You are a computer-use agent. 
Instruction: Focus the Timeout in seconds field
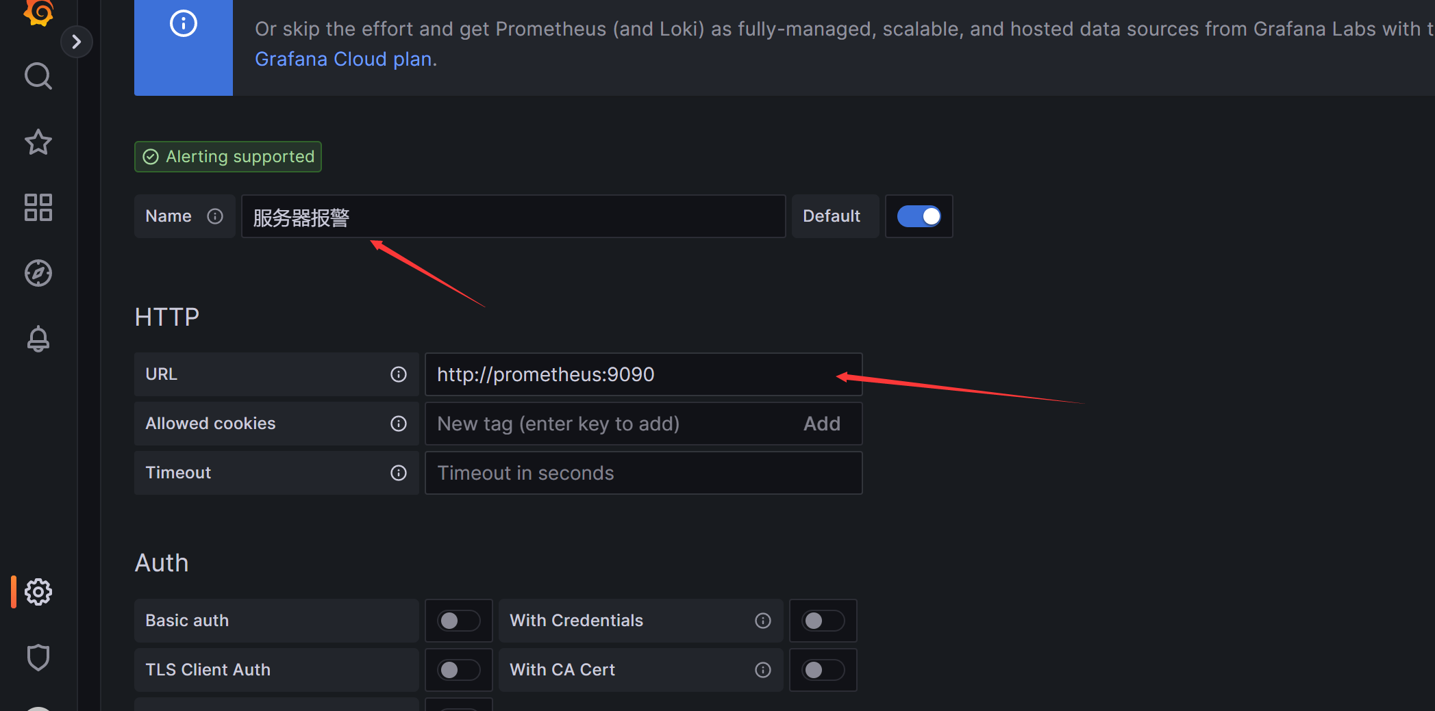643,473
